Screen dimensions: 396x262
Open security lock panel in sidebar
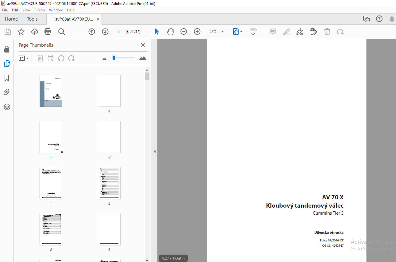(x=7, y=49)
